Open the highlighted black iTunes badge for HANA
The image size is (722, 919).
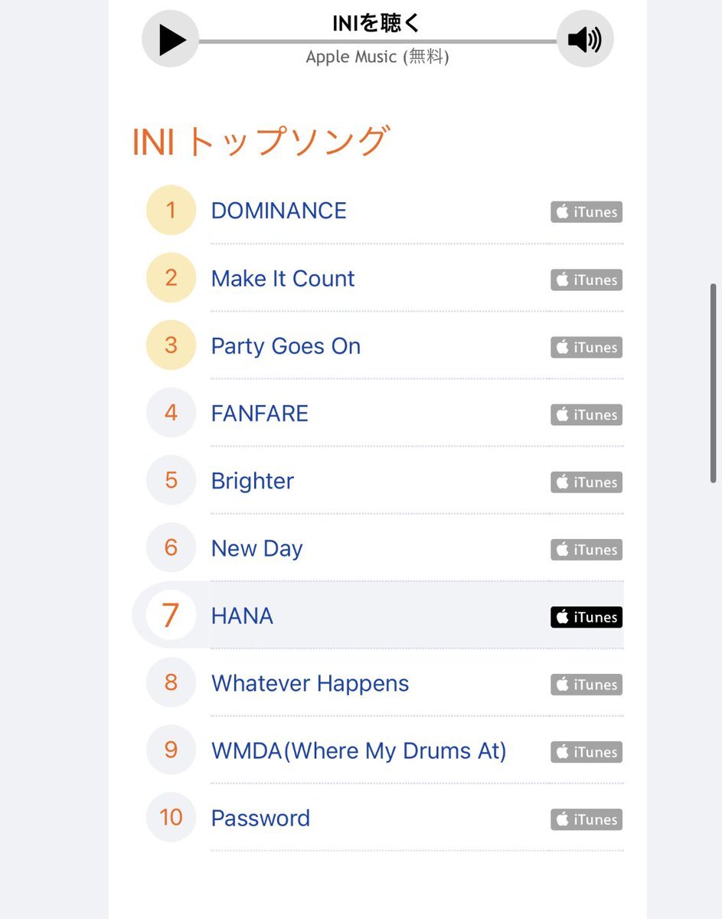click(586, 616)
